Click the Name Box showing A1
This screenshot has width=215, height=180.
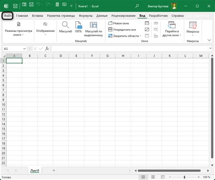point(13,49)
